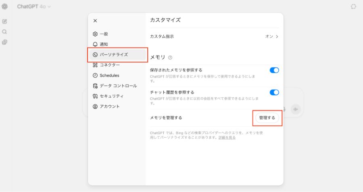
Task: Click the clock icon beside Schedules
Action: (x=95, y=75)
